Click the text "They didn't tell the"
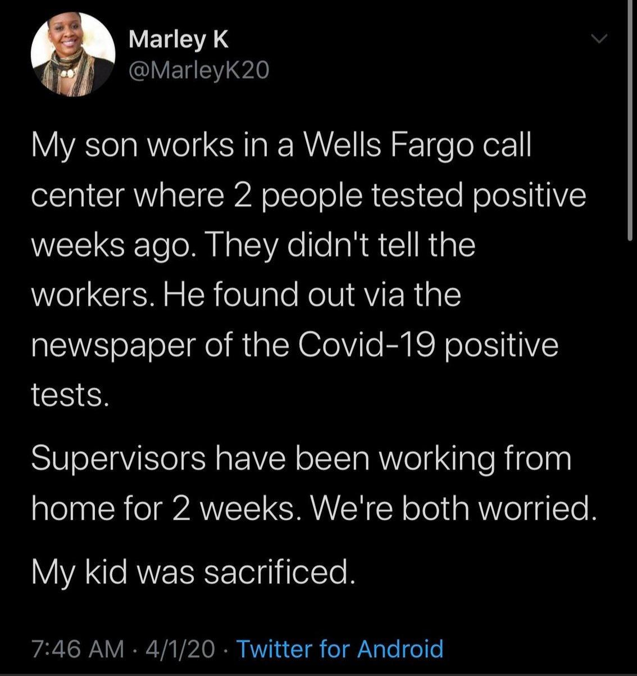The height and width of the screenshot is (676, 637). coord(343,245)
